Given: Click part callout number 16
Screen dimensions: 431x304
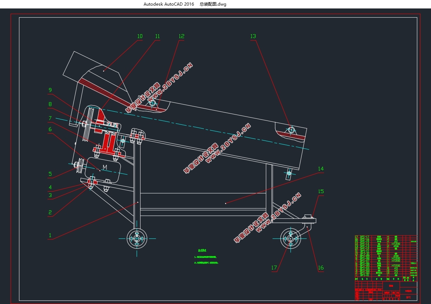Looking at the screenshot, I should pos(321,268).
